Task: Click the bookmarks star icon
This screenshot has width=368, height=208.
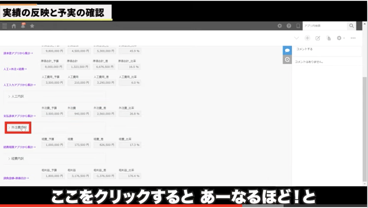Action: tap(32, 26)
